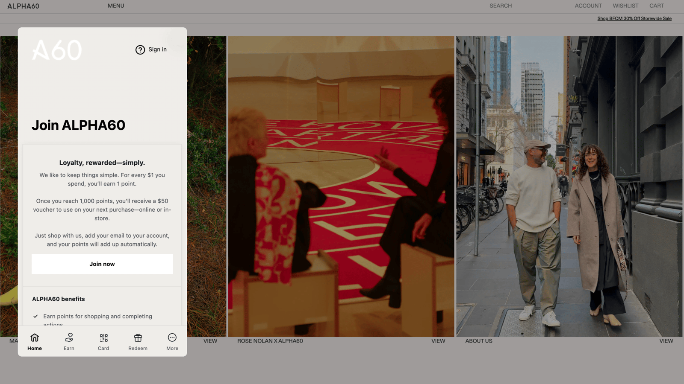Screen dimensions: 684x384
Task: Click Sign in in the loyalty panel
Action: pos(157,49)
